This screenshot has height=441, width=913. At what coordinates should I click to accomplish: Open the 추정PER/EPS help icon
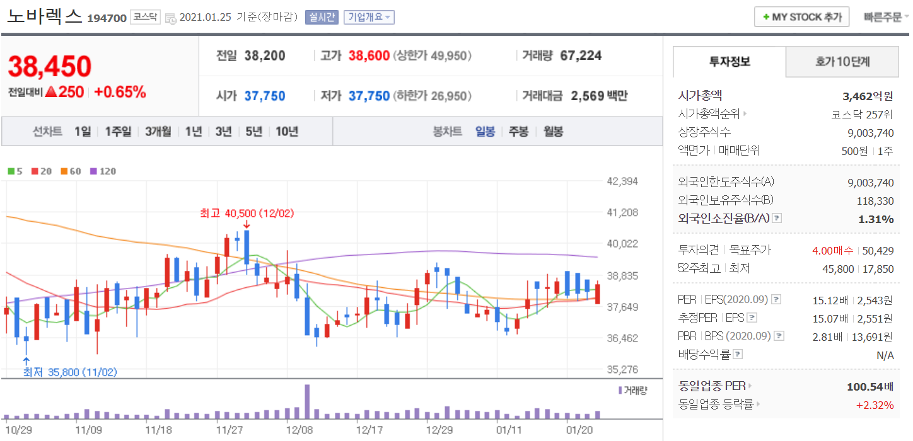pos(752,318)
